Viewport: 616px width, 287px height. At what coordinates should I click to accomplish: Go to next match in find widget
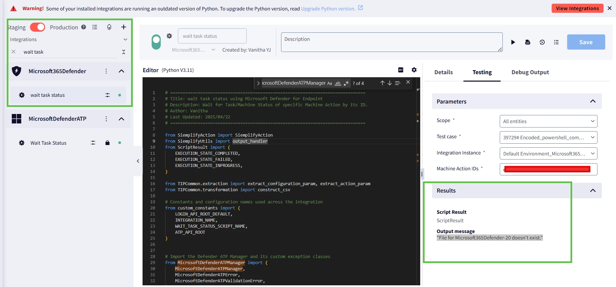pos(390,83)
